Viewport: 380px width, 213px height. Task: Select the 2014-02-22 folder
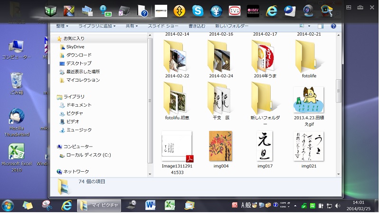click(177, 59)
